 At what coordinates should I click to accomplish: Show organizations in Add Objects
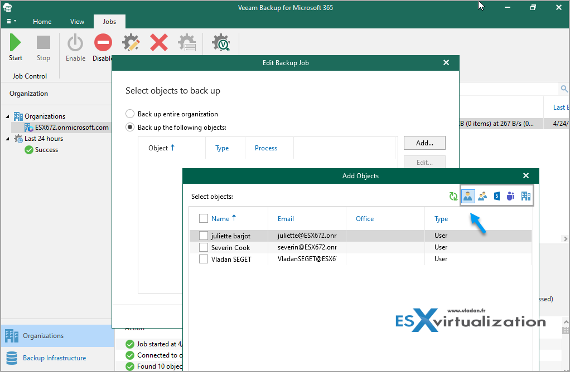(525, 197)
